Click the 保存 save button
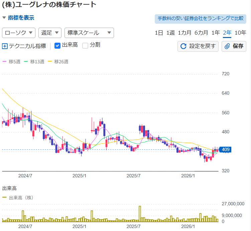The image size is (251, 231). [x=234, y=46]
